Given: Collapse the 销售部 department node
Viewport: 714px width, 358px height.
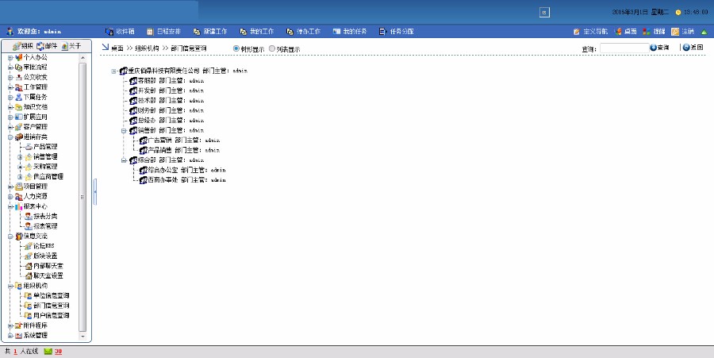Looking at the screenshot, I should (x=124, y=131).
